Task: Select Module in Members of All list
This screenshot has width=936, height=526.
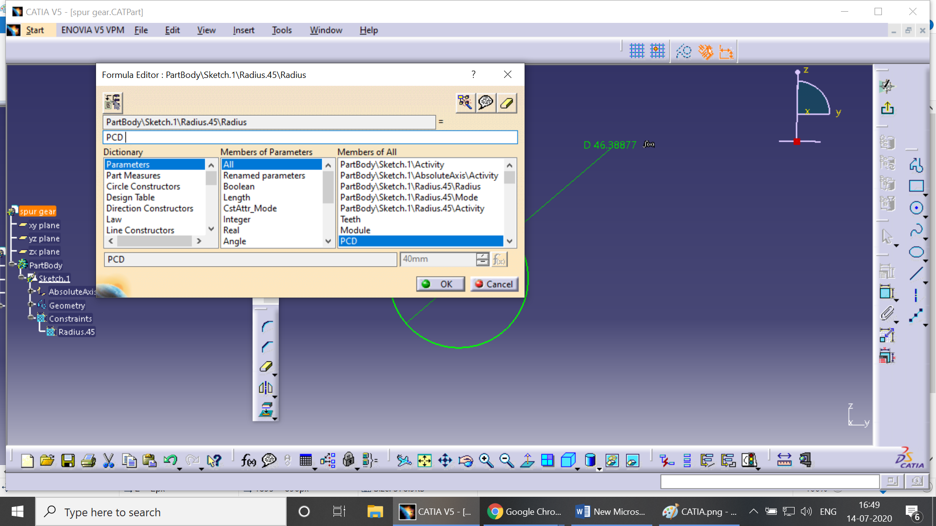Action: 421,230
